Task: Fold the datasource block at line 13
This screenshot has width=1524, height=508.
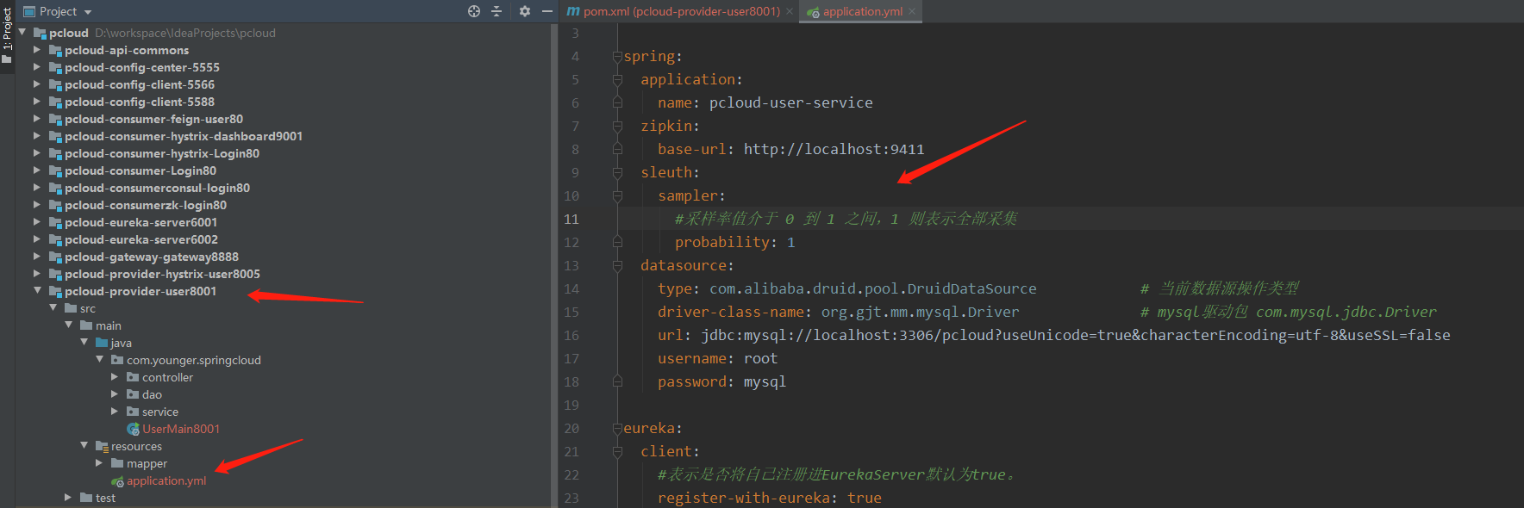Action: click(617, 265)
